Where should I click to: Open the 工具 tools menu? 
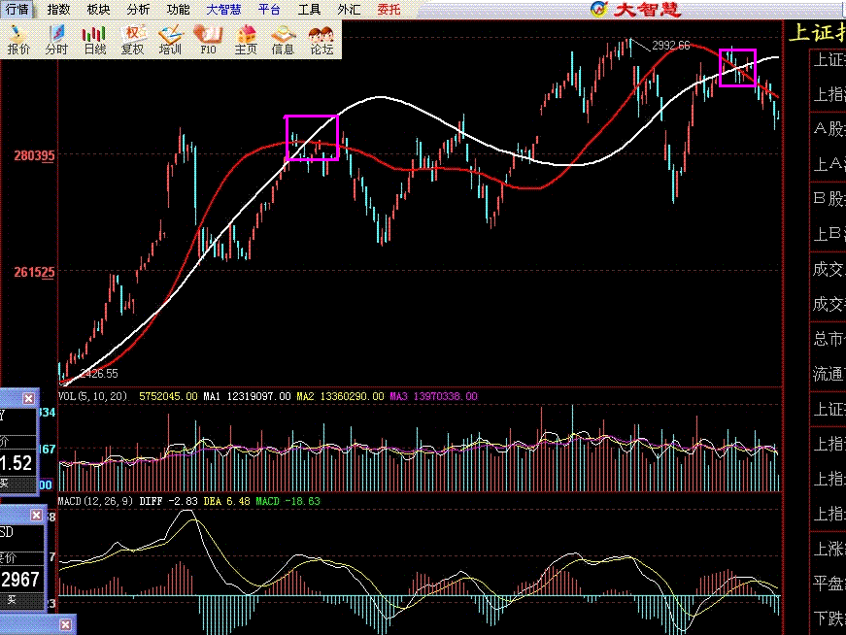[309, 9]
